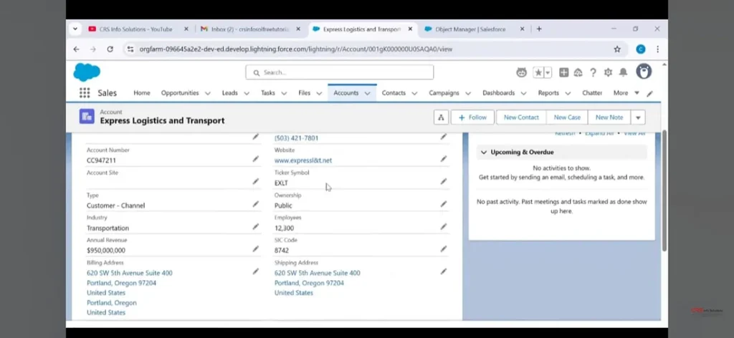Click the pencil icon next to Ticker Symbol
The image size is (734, 338).
click(443, 182)
